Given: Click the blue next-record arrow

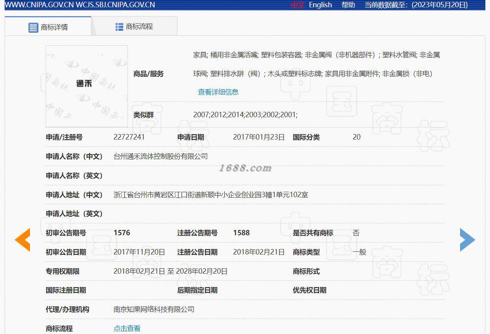Looking at the screenshot, I should [x=467, y=240].
